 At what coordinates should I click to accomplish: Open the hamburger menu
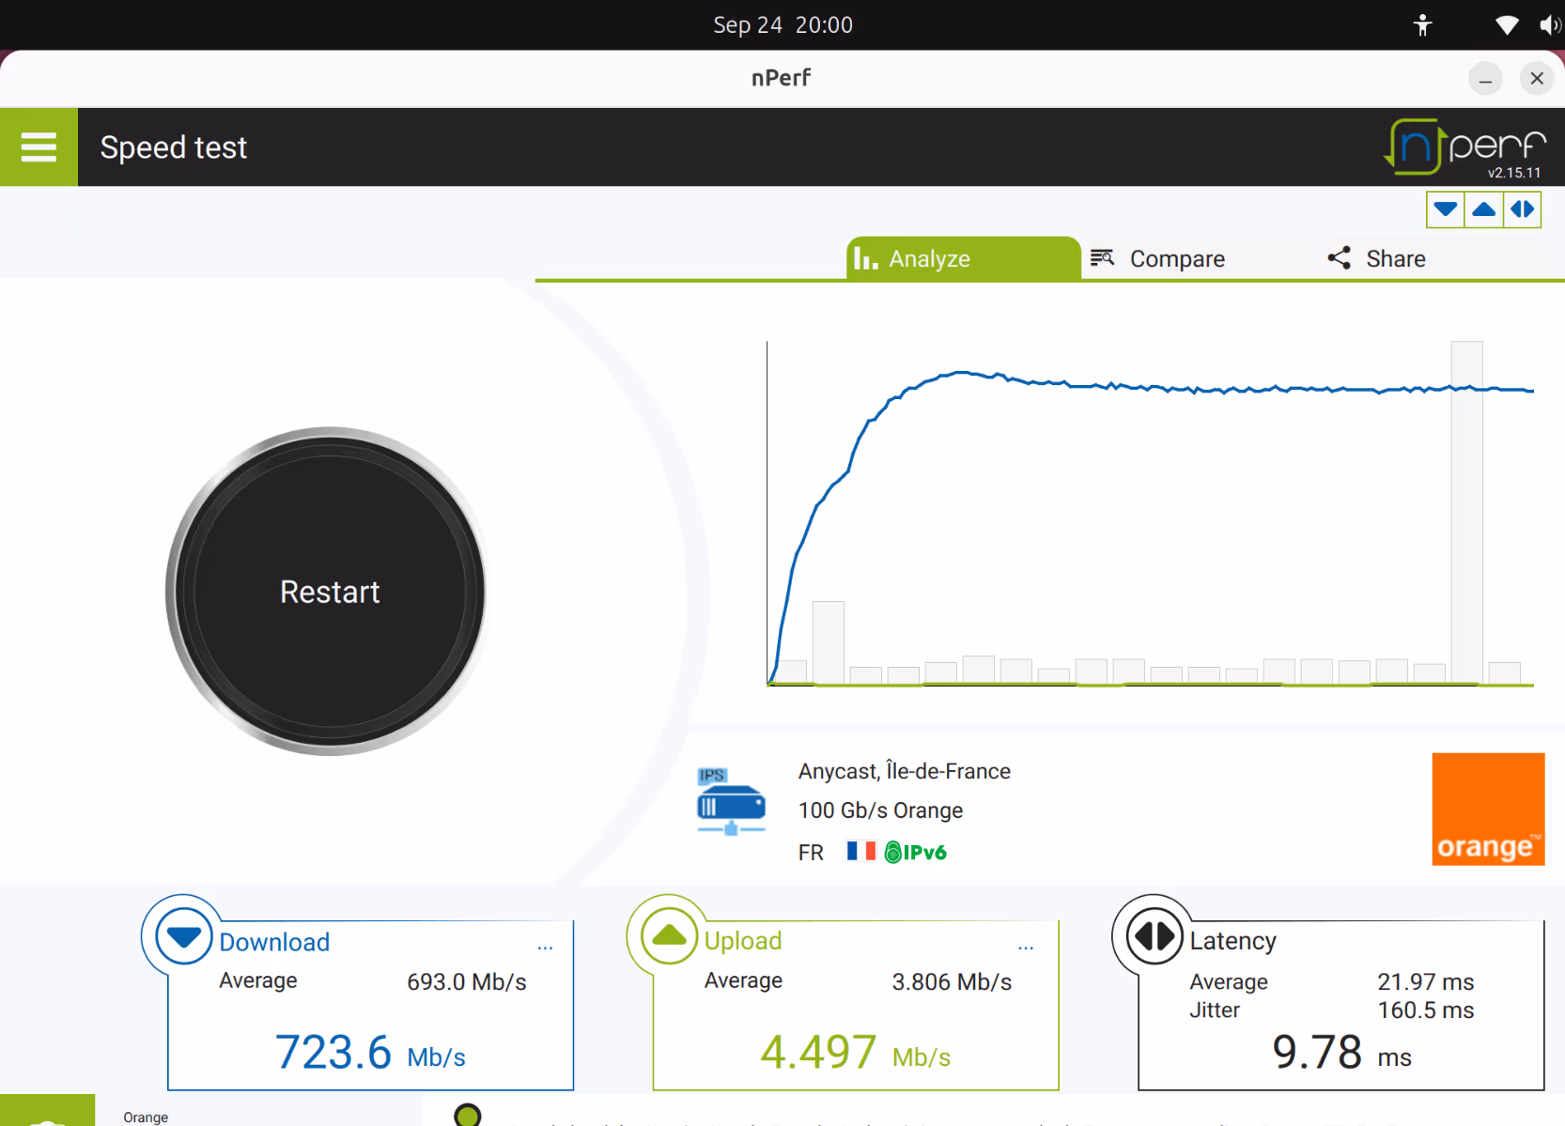39,147
